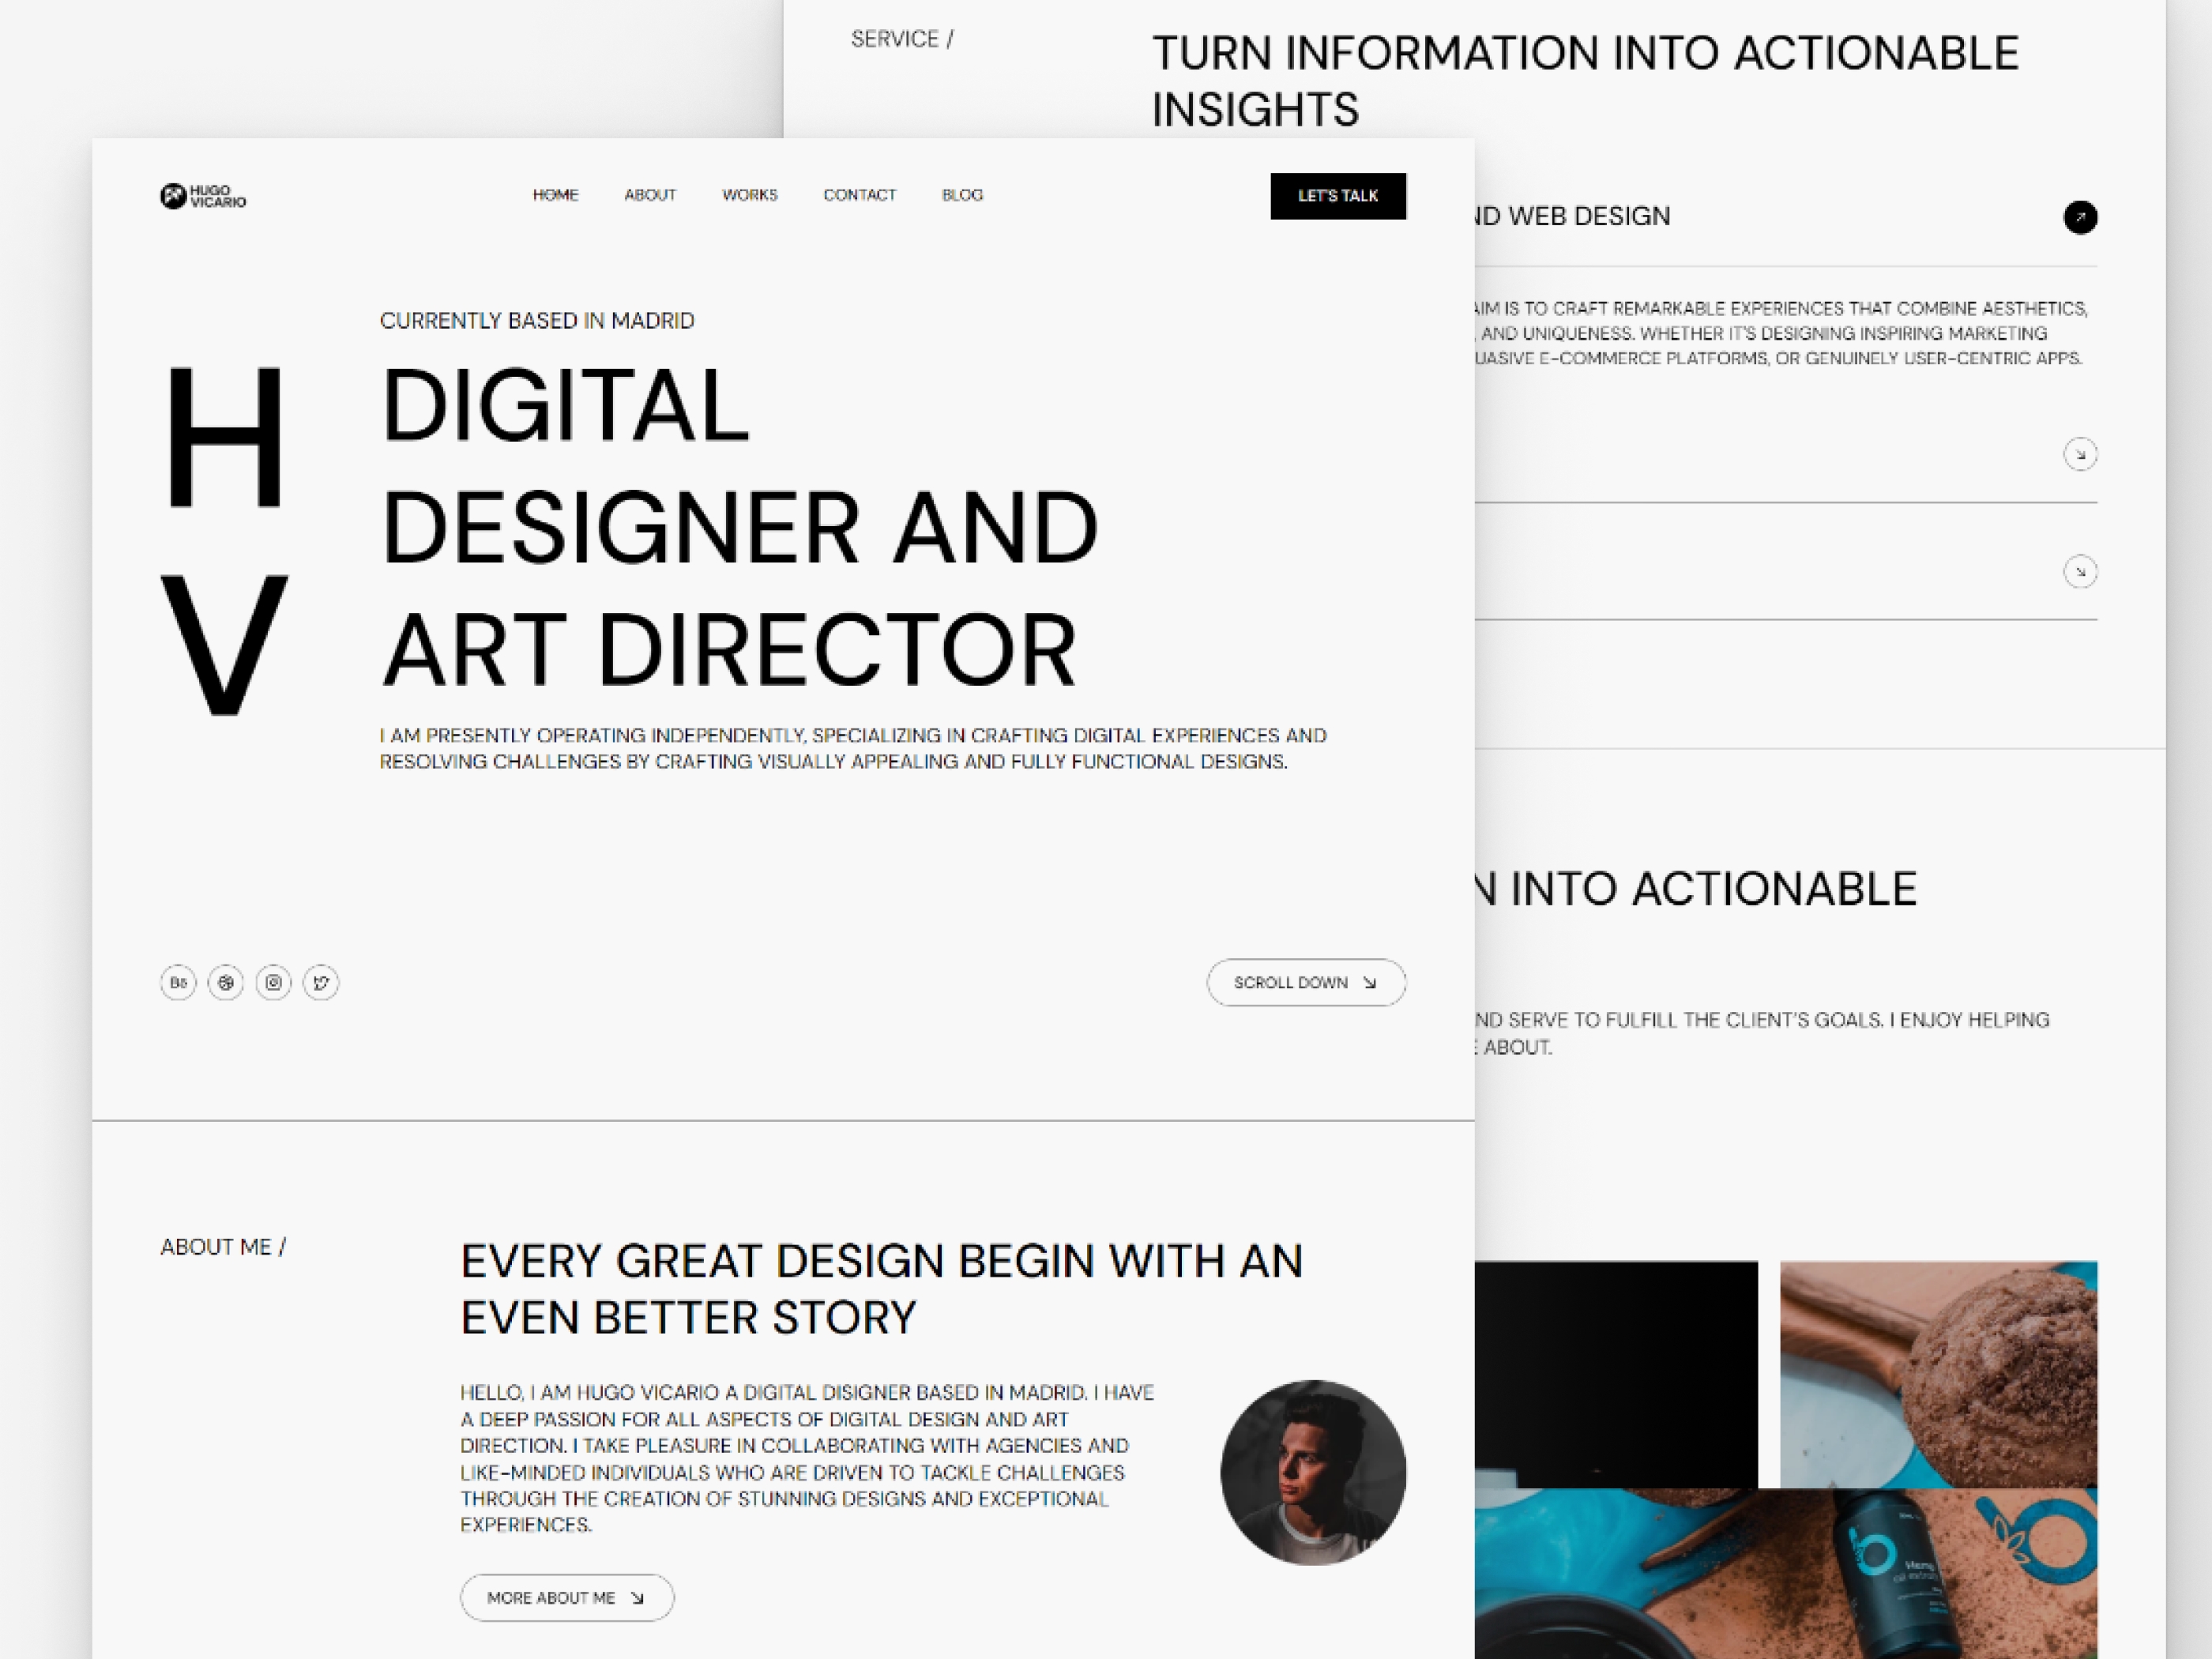Image resolution: width=2212 pixels, height=1659 pixels.
Task: Click the MORE ABOUT ME button
Action: 567,1597
